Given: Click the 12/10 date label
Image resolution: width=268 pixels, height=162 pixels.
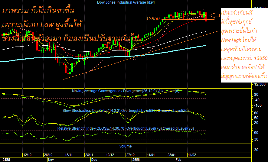Looking at the screenshot, I should coord(27,155).
